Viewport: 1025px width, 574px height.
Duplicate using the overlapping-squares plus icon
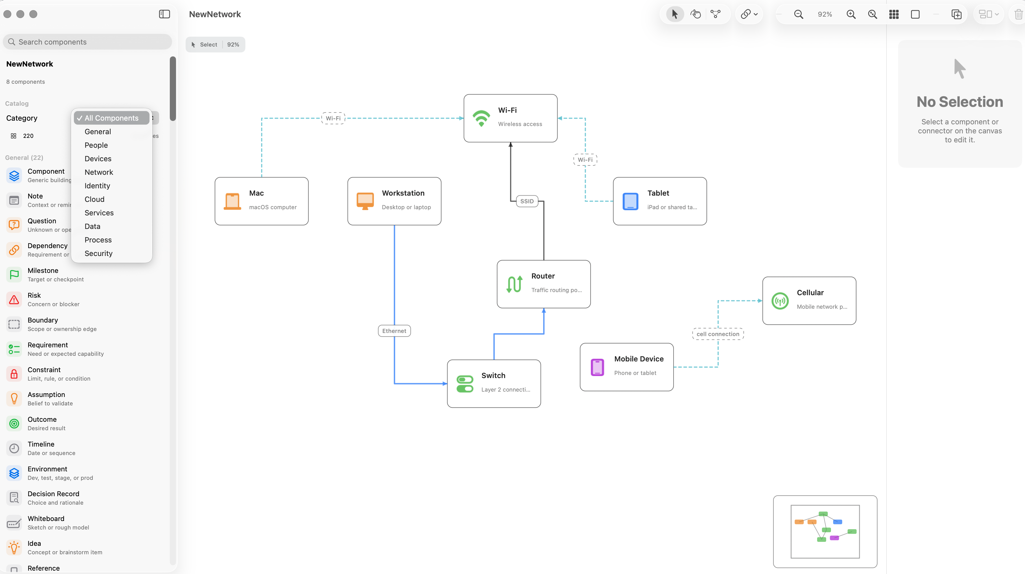[956, 14]
